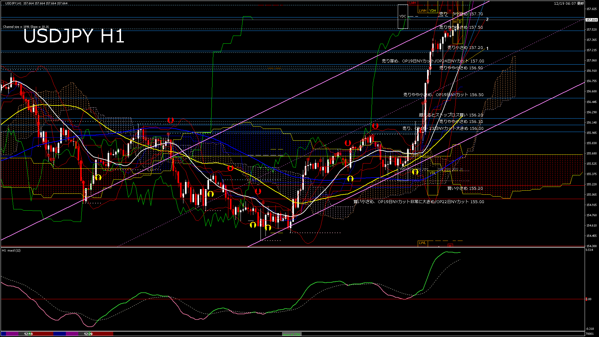Click the YDO label beside the candles

click(403, 169)
